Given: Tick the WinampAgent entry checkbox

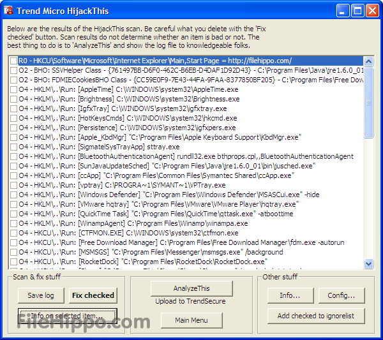Looking at the screenshot, I should (13, 223).
